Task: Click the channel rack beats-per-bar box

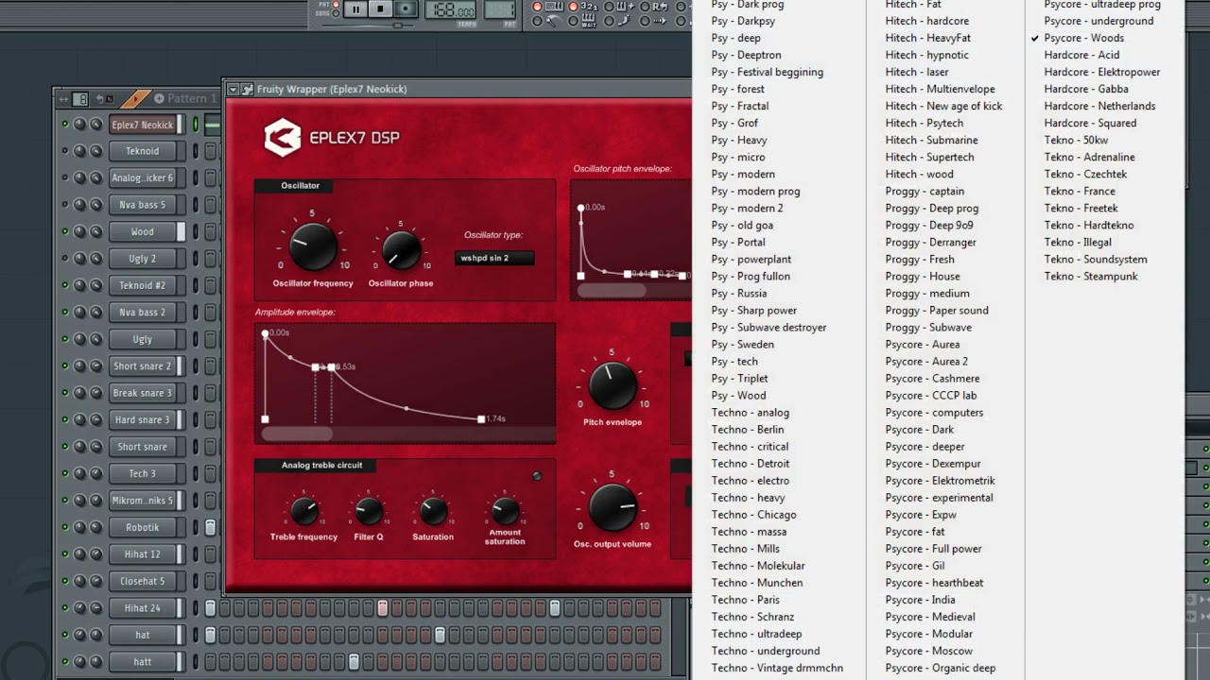Action: click(x=80, y=98)
